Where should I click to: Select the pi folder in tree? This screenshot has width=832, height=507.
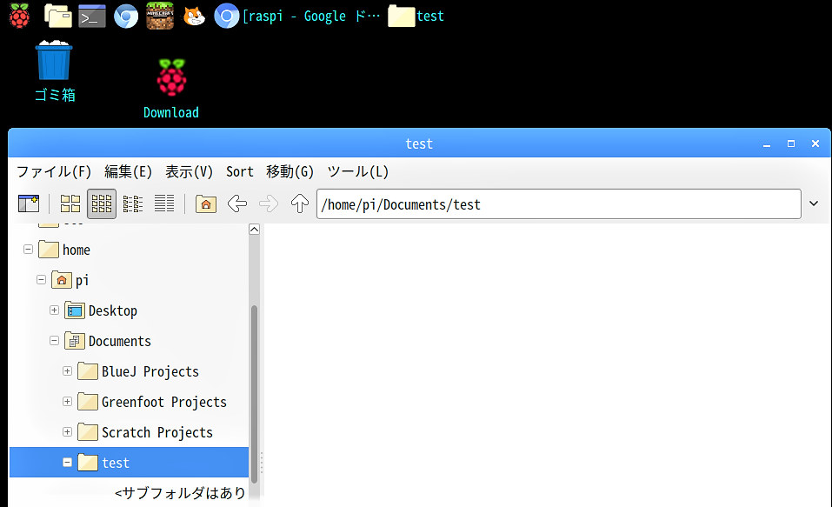70,280
